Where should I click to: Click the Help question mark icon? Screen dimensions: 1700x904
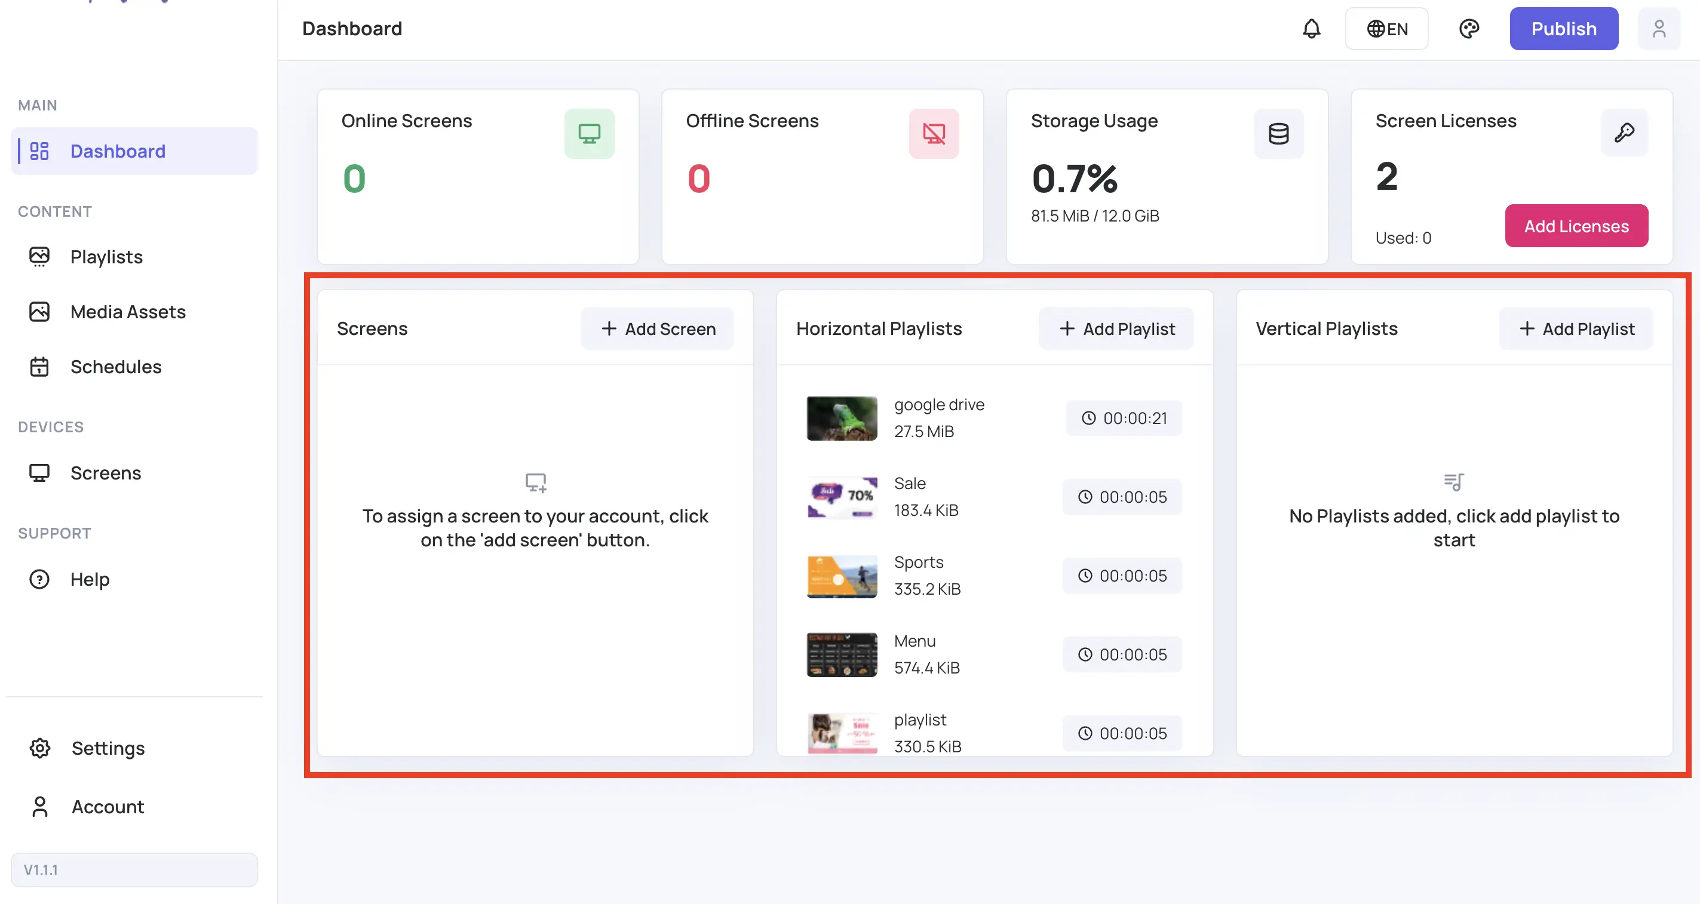(39, 579)
